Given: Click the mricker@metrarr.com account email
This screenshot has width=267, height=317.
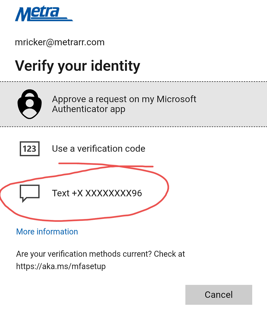Looking at the screenshot, I should (x=60, y=42).
